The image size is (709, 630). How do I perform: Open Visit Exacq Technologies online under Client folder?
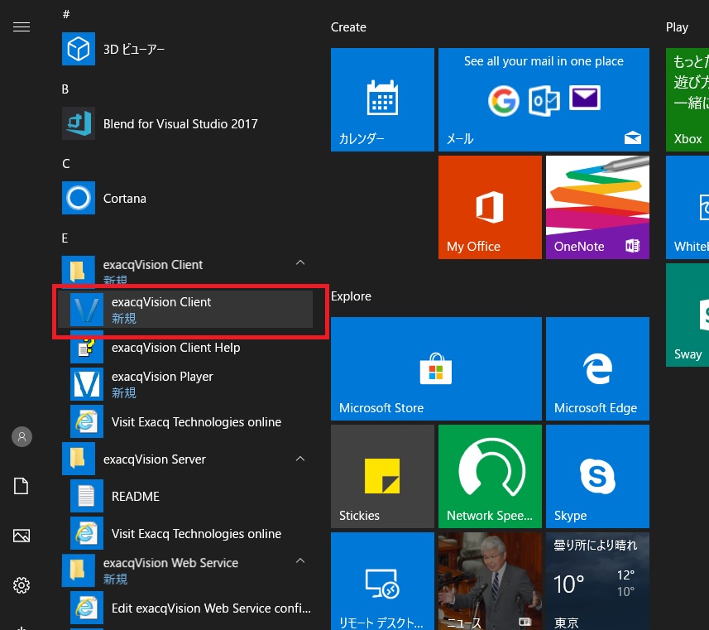[185, 422]
